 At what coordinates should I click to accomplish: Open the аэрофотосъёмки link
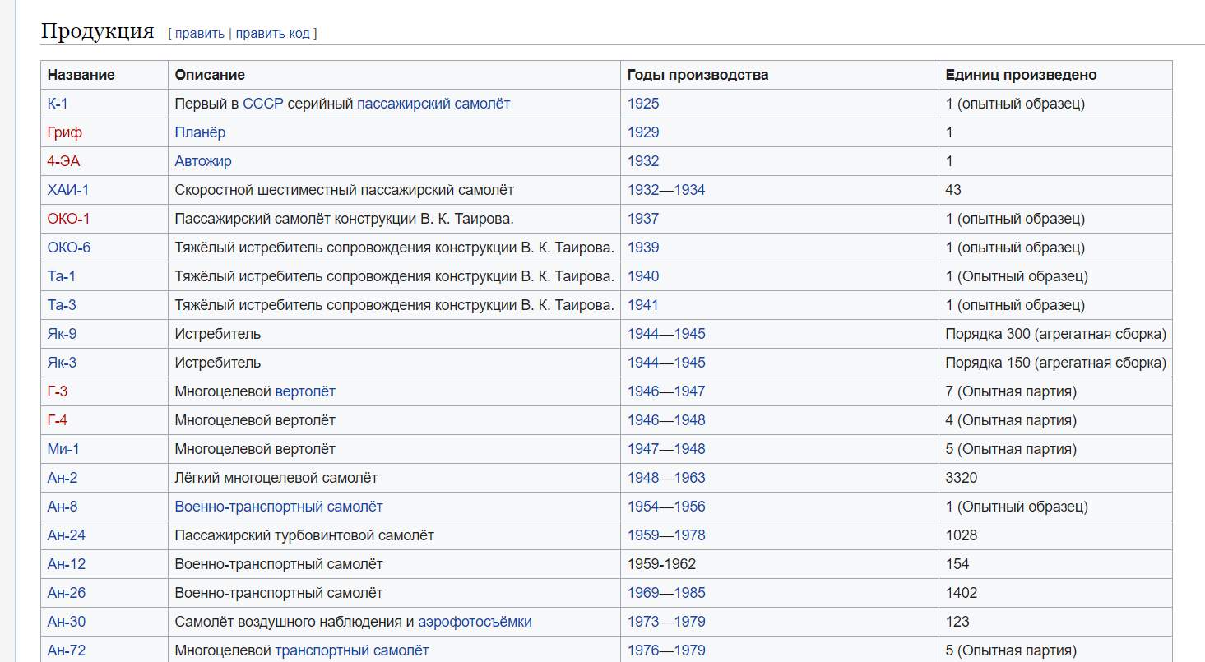click(x=475, y=622)
